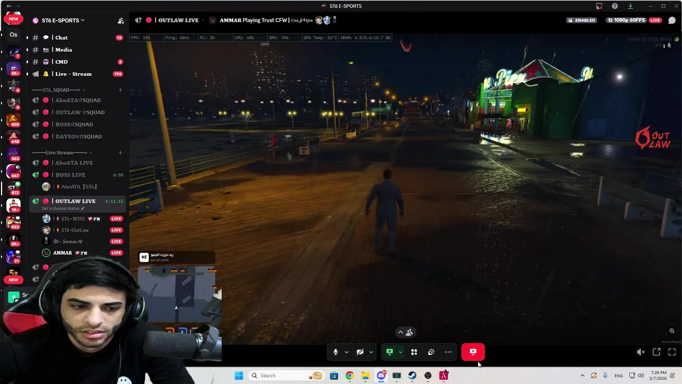Open Google Chrome from taskbar
This screenshot has height=384, width=682.
pyautogui.click(x=350, y=375)
